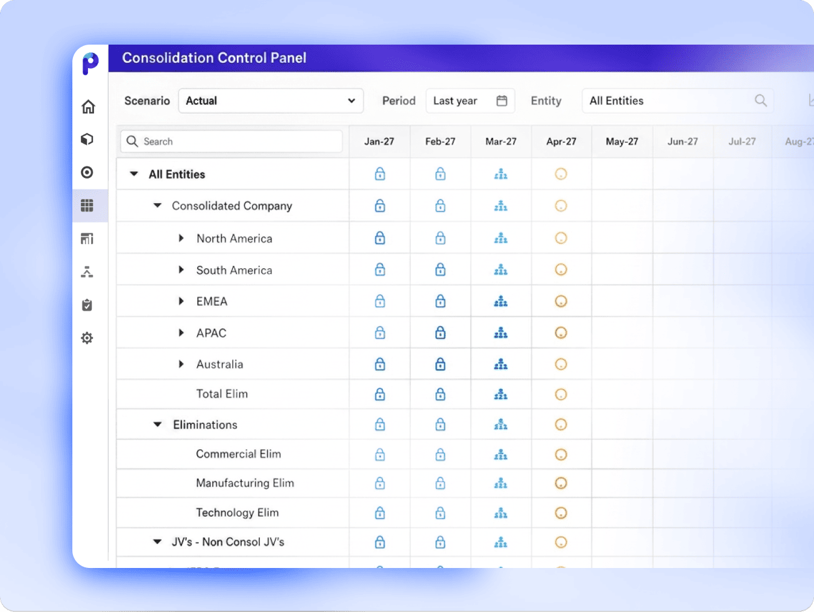
Task: Open the table report icon in sidebar
Action: [x=87, y=239]
